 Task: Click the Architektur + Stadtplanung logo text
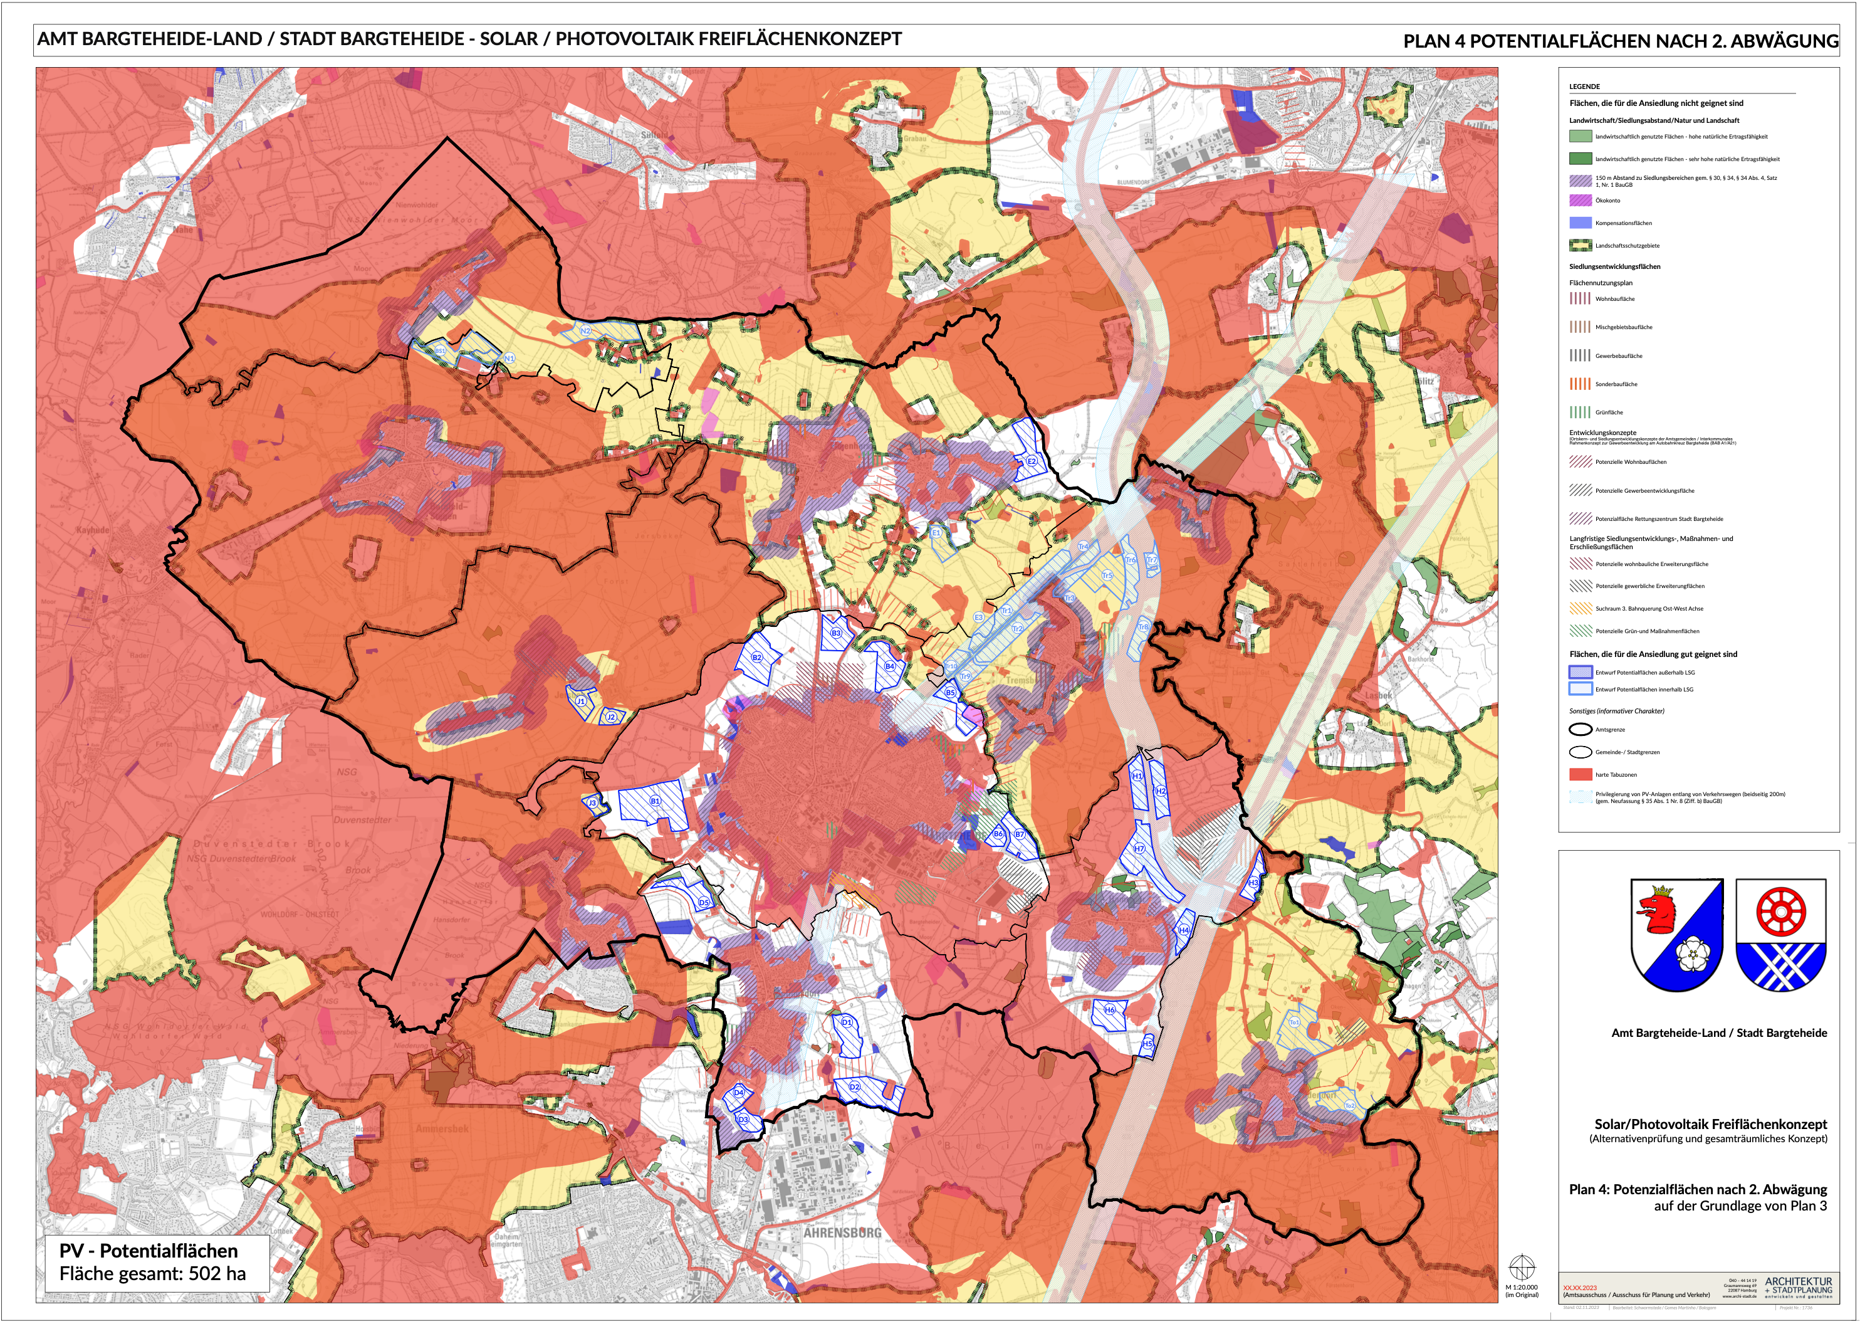pyautogui.click(x=1798, y=1286)
